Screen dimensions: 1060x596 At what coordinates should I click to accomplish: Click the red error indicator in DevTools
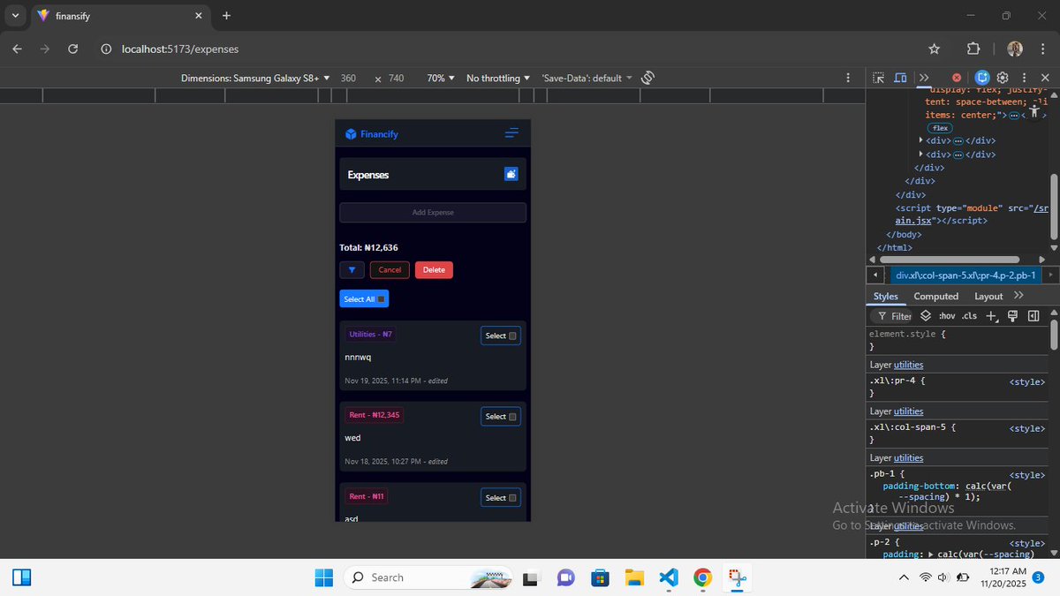coord(957,78)
